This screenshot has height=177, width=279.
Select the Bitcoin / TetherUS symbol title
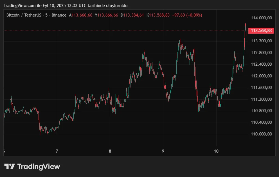click(x=24, y=15)
